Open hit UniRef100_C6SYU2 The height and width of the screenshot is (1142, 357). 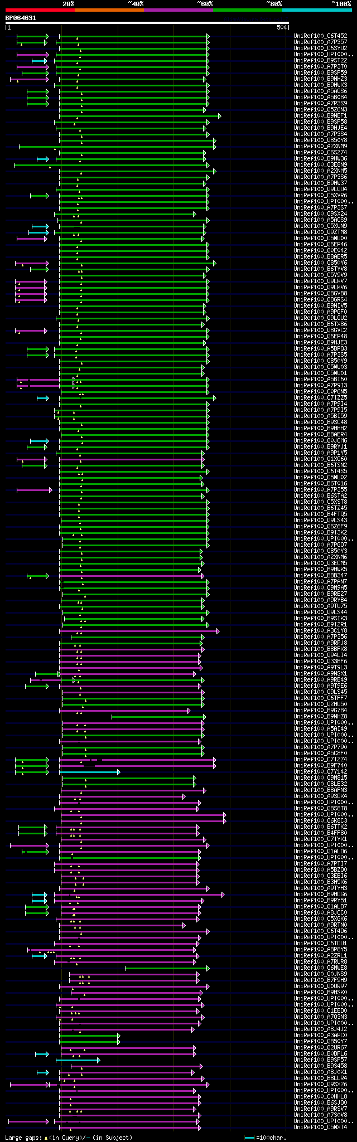(x=320, y=48)
